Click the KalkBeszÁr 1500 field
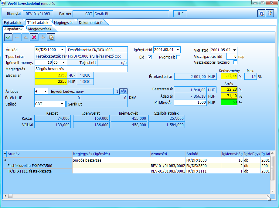279x208 pixels. [x=190, y=102]
